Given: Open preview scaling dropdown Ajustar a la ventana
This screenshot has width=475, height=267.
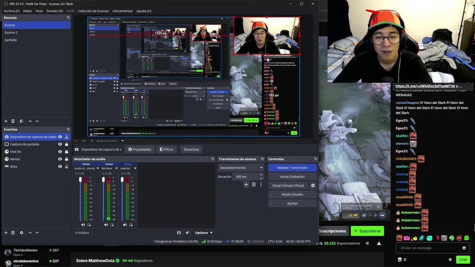Looking at the screenshot, I should tap(110, 141).
